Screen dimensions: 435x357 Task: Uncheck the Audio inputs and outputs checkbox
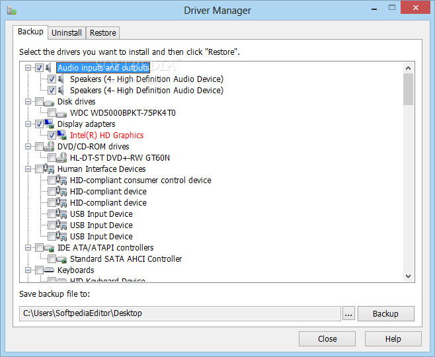click(x=39, y=67)
